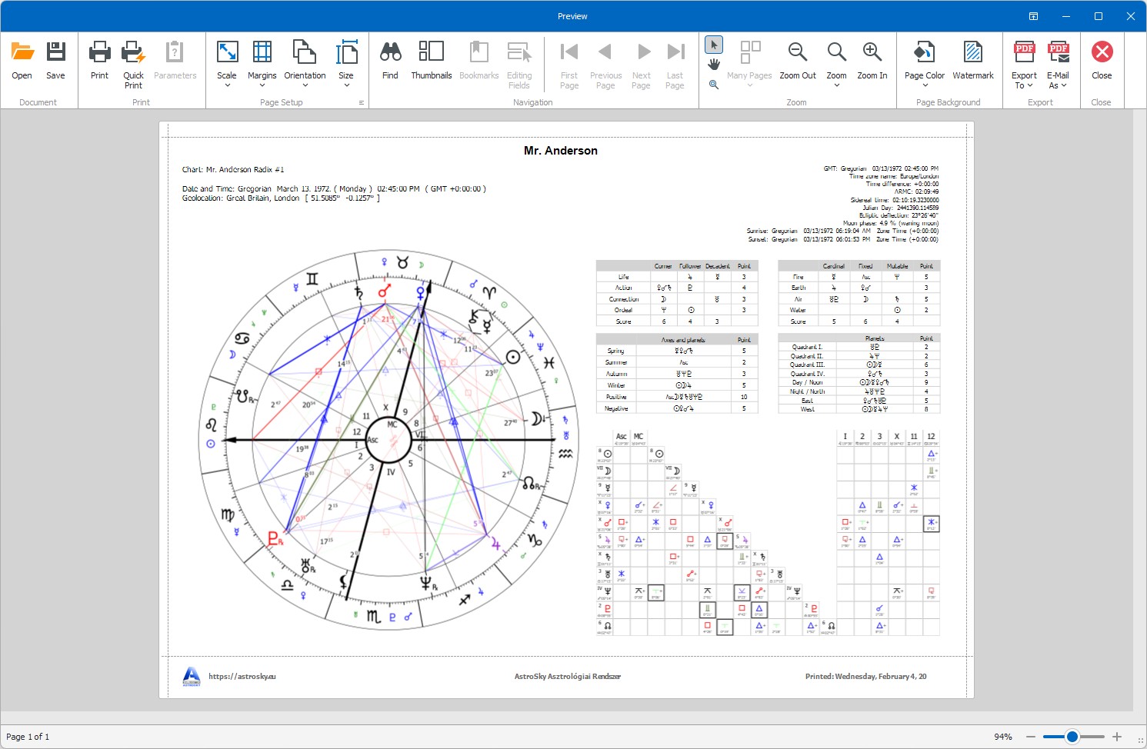The width and height of the screenshot is (1147, 749).
Task: Click the minus button beside the zoom slider
Action: point(1031,737)
